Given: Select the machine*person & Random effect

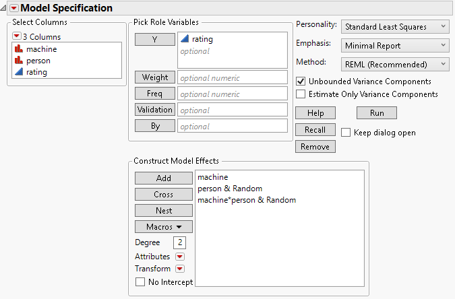Looking at the screenshot, I should (246, 200).
